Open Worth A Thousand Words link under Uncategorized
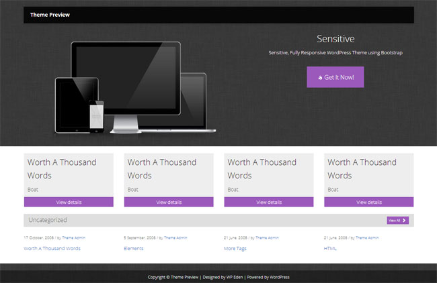 pyautogui.click(x=52, y=248)
